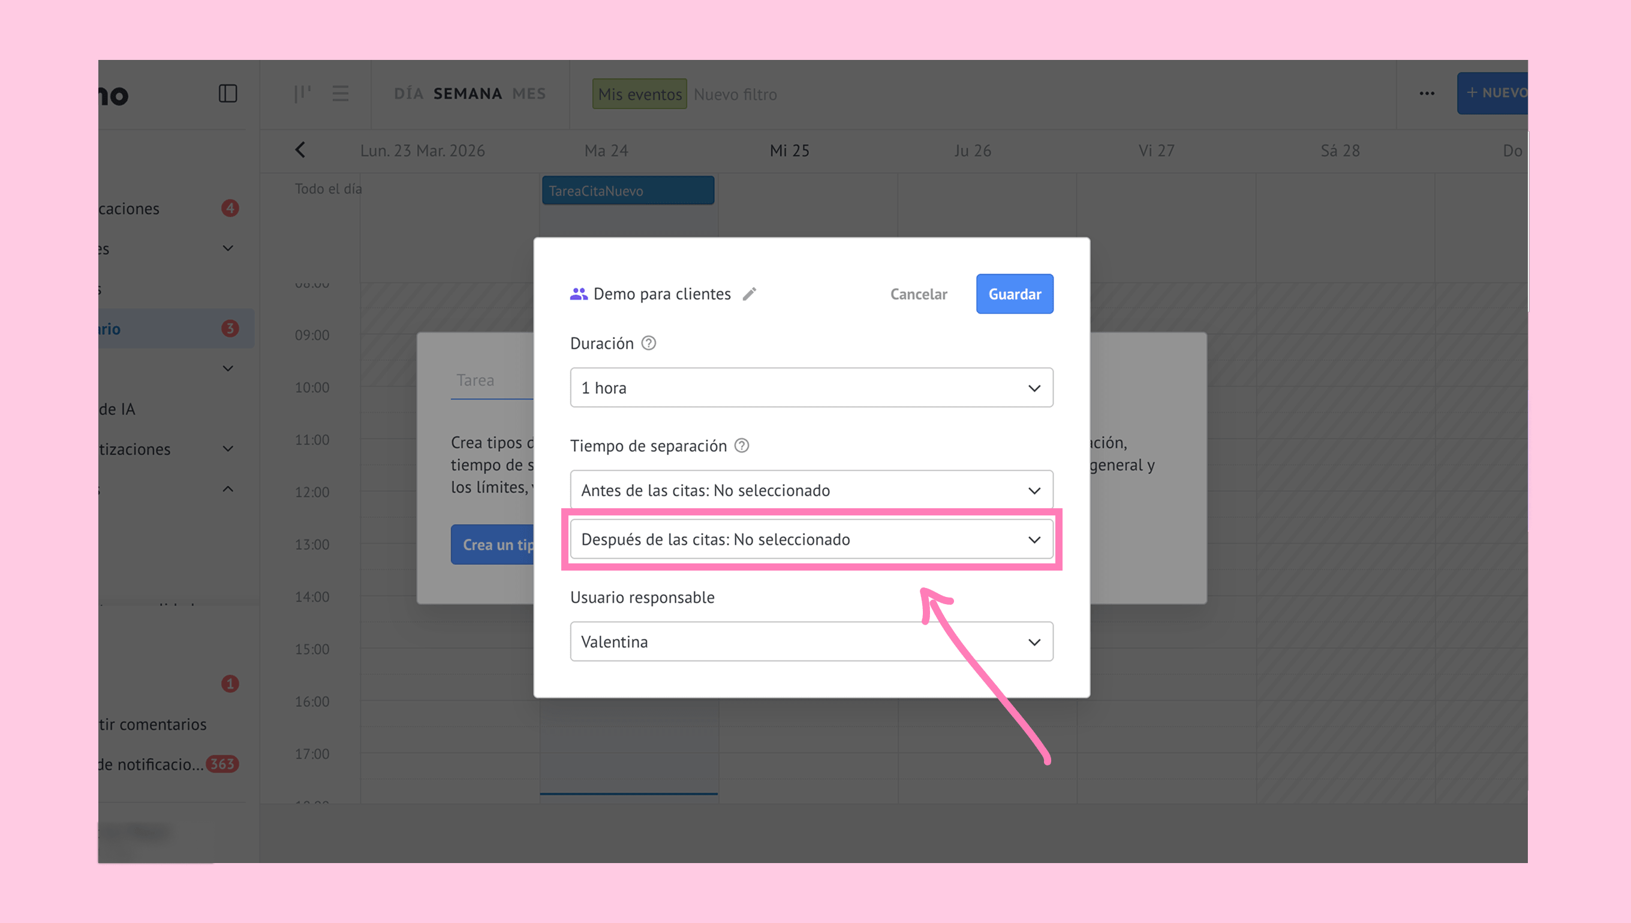Switch to the list view icon
This screenshot has width=1631, height=923.
tap(341, 94)
